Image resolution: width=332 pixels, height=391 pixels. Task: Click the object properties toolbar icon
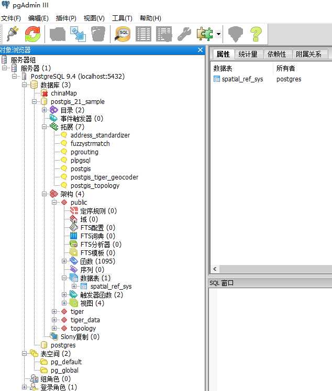(58, 34)
